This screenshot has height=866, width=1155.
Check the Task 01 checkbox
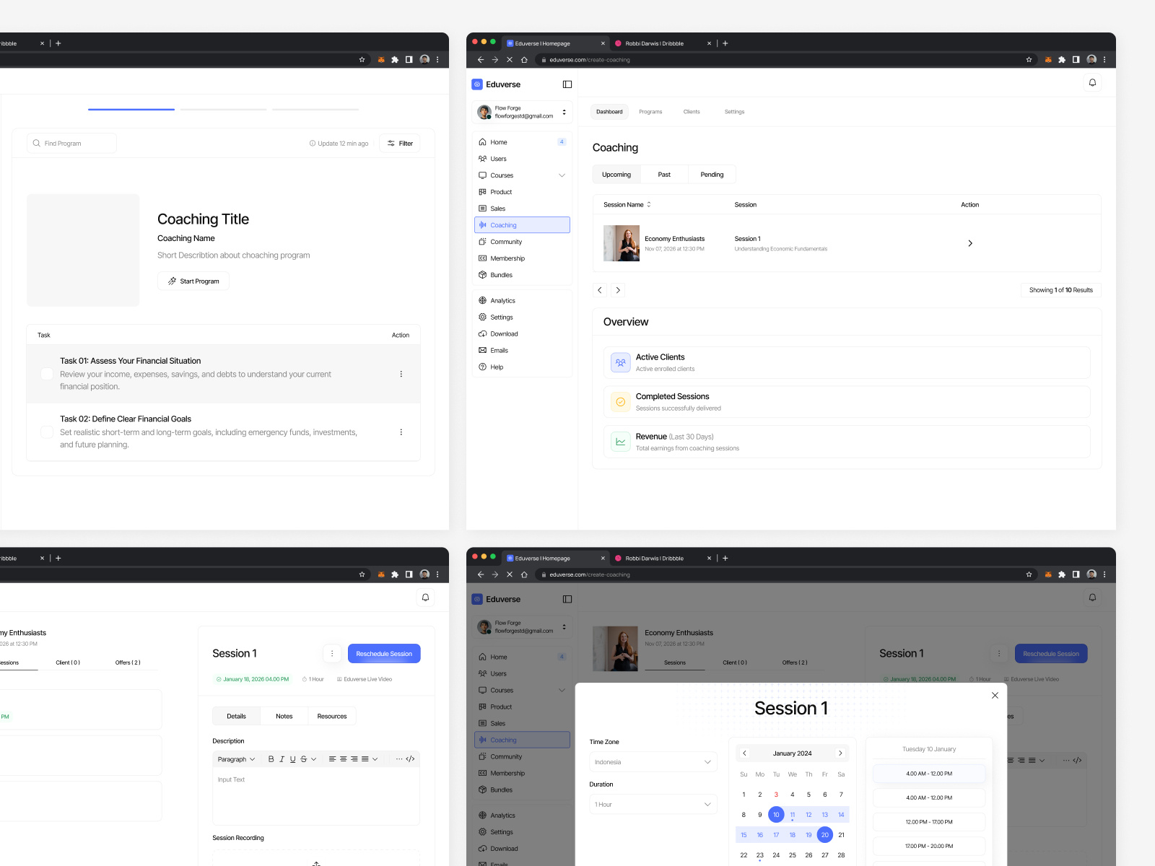click(47, 374)
